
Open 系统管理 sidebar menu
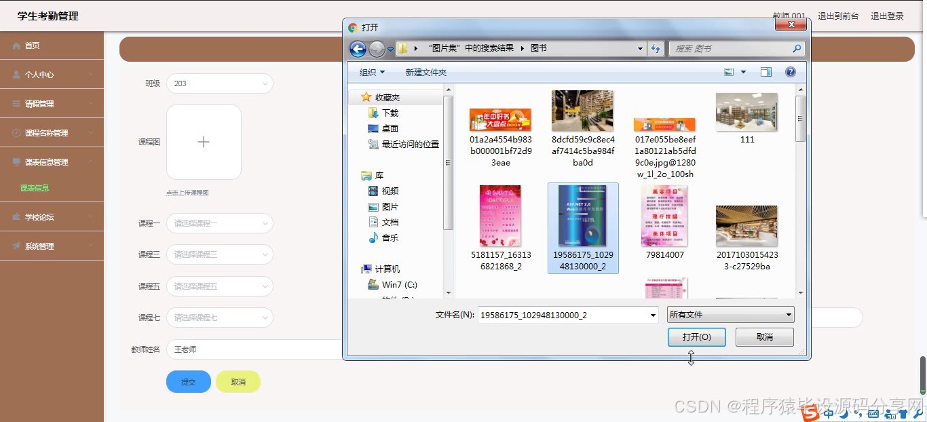pos(52,246)
